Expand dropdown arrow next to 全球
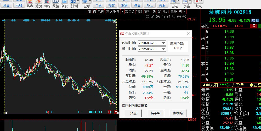The image size is (261, 131). click(x=90, y=2)
